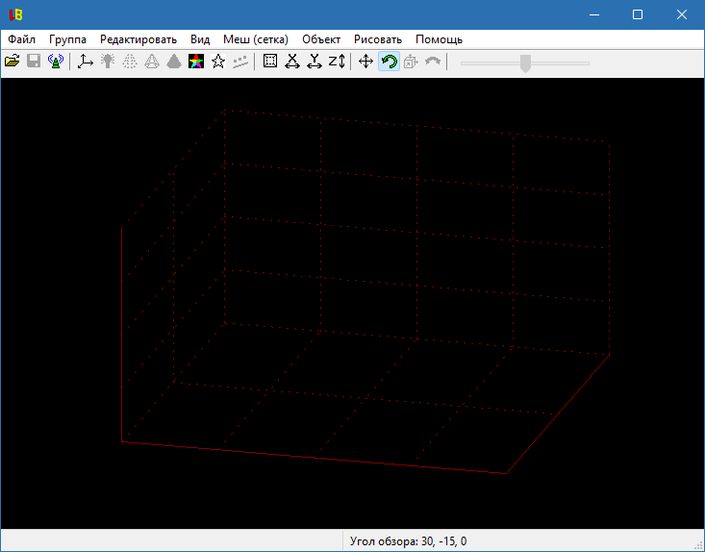
Task: Expand the Вид menu
Action: [x=200, y=39]
